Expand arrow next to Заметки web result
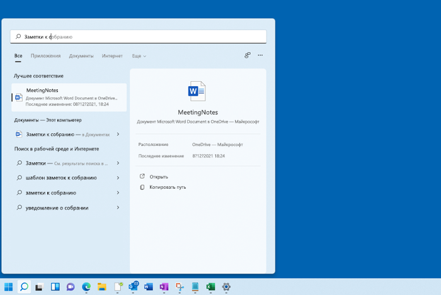The image size is (441, 295). click(118, 163)
